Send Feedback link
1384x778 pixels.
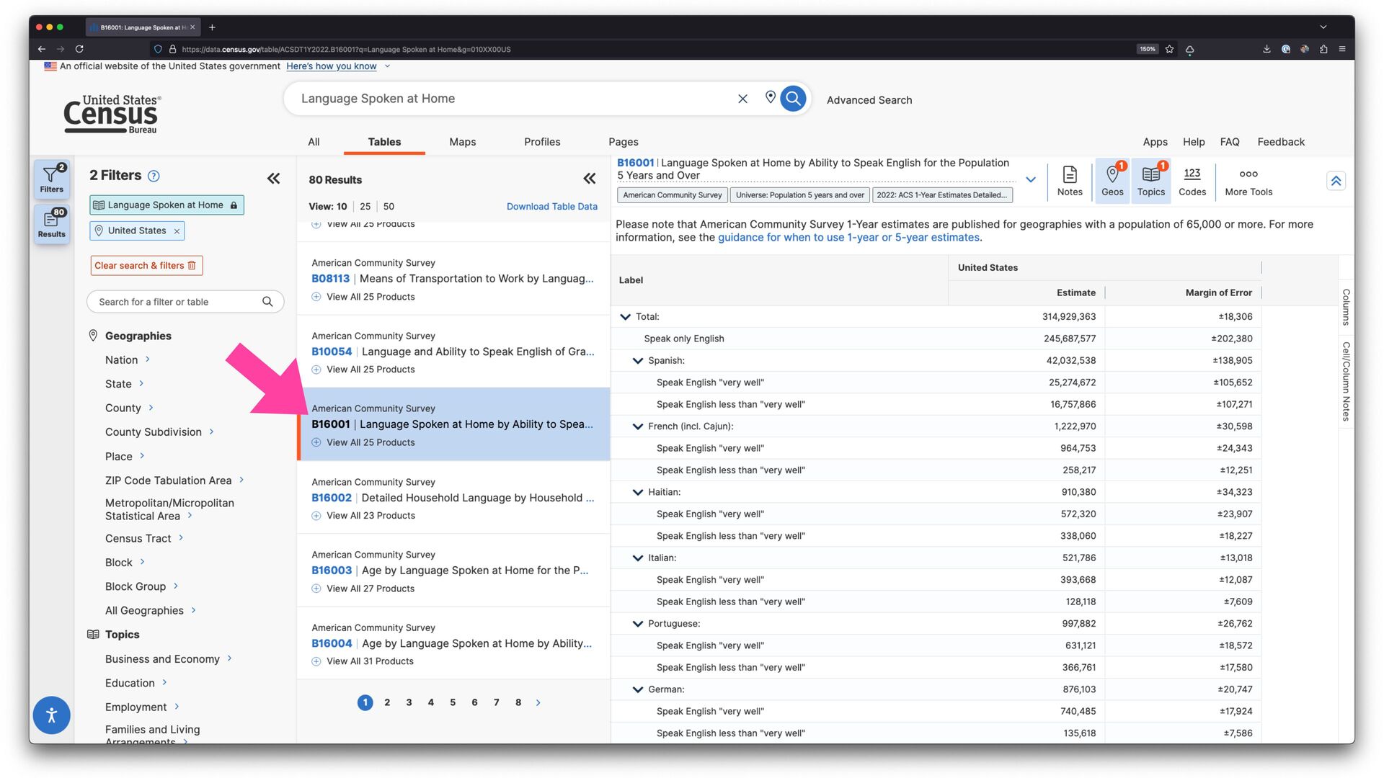[x=1281, y=142]
